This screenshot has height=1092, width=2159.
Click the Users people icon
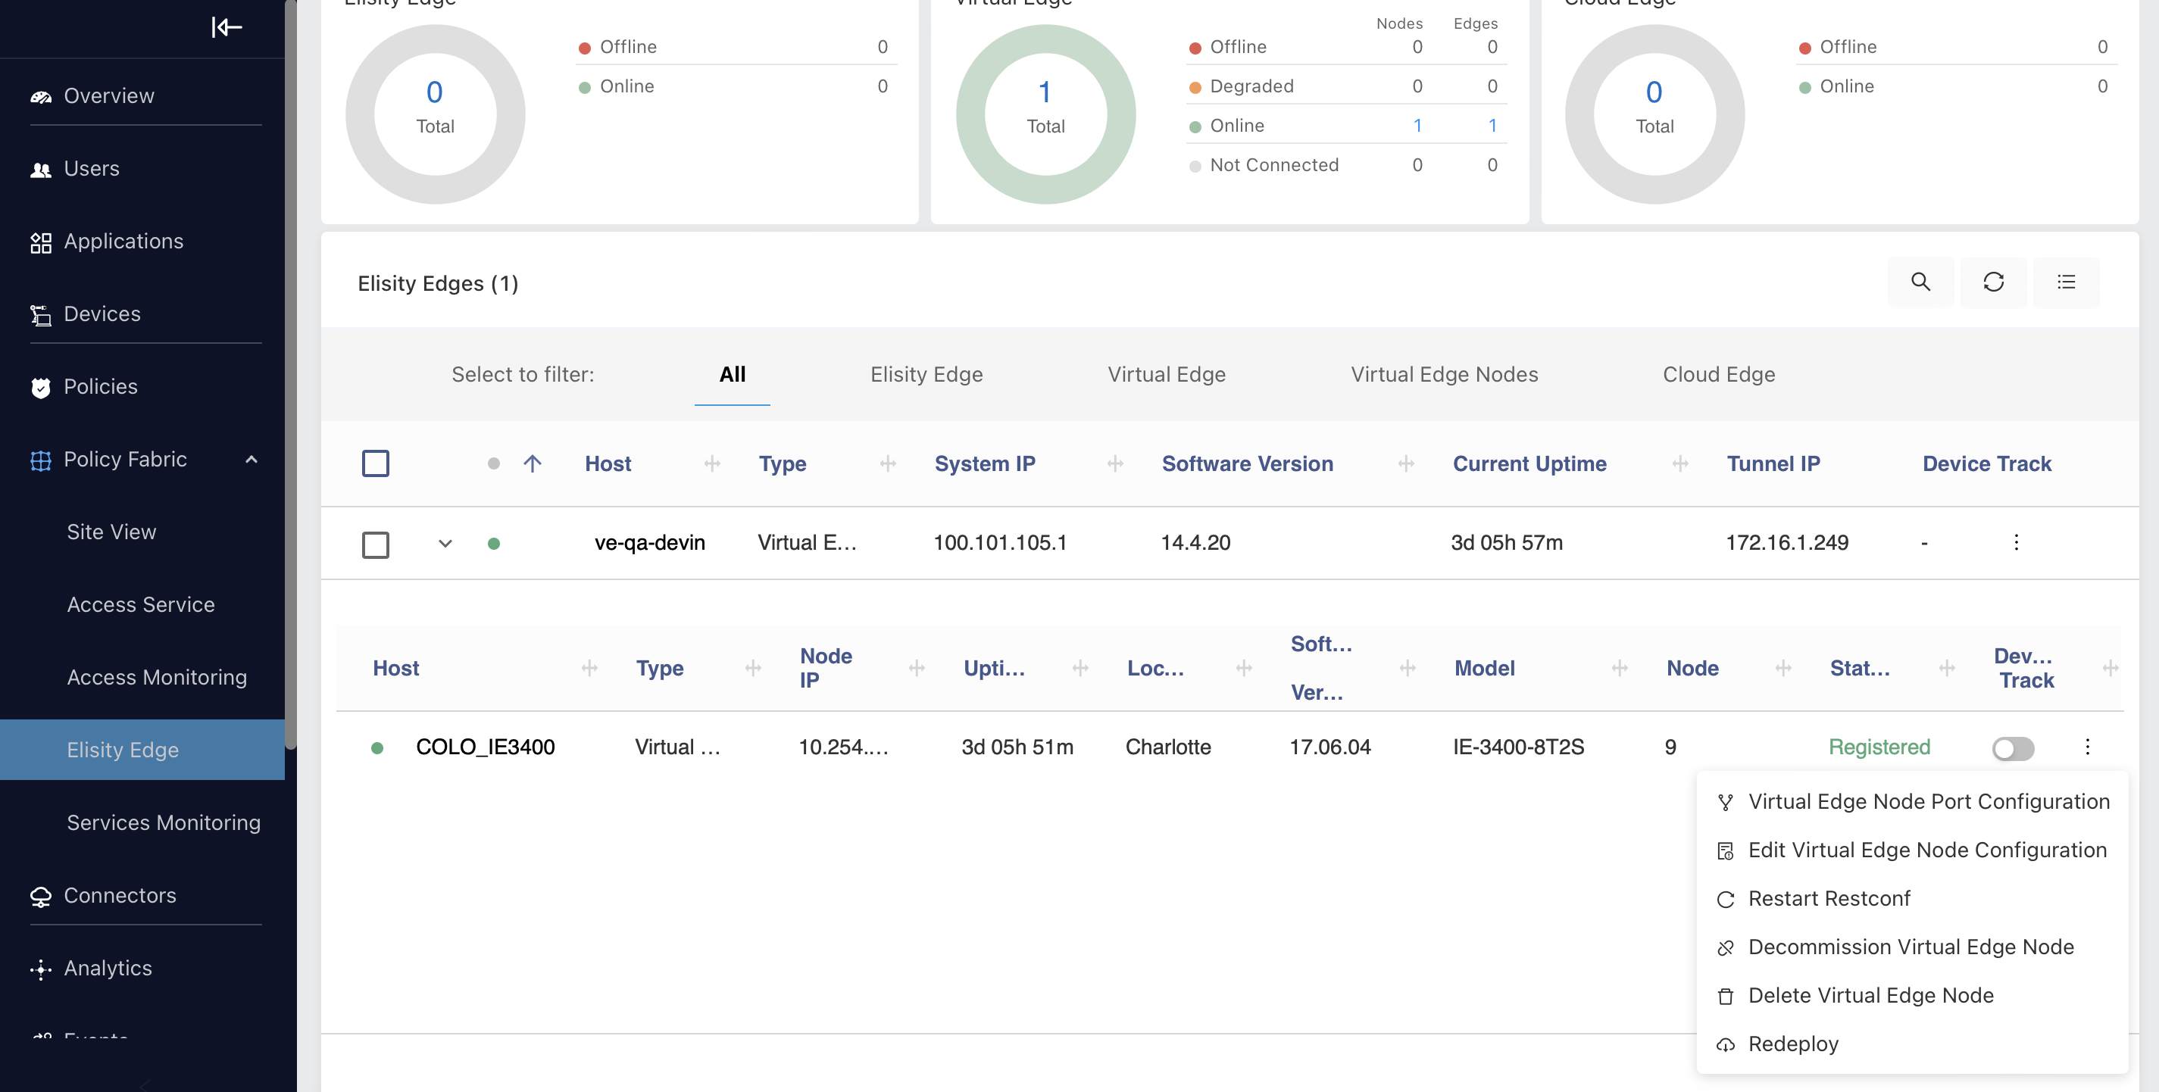tap(41, 170)
